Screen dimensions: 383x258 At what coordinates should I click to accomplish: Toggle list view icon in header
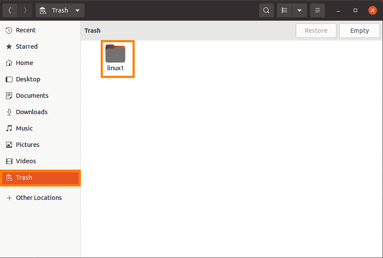point(284,10)
